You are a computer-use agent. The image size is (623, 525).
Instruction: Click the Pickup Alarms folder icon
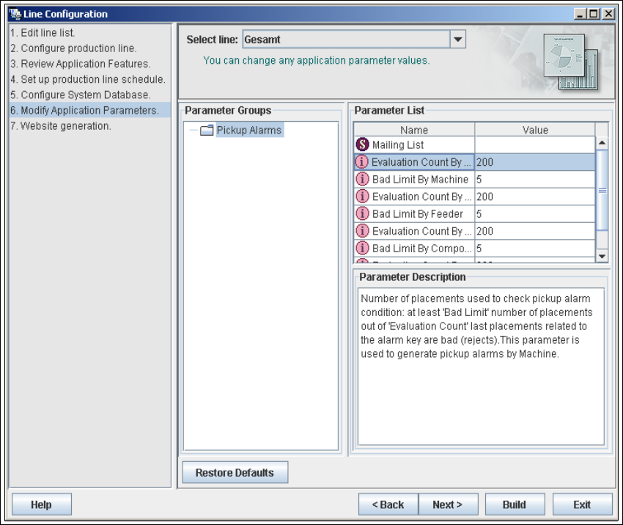(207, 130)
